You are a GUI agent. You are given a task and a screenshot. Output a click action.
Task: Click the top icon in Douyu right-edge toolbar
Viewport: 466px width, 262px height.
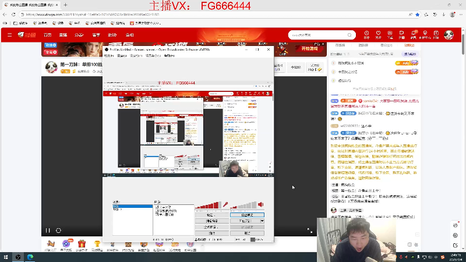[456, 225]
